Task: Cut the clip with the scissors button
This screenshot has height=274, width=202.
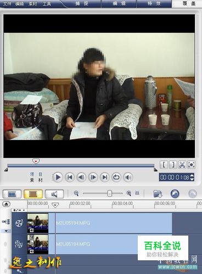Action: coord(182,165)
